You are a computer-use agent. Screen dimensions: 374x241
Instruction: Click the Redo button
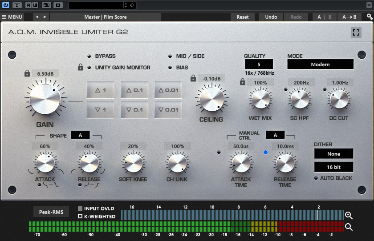point(296,17)
